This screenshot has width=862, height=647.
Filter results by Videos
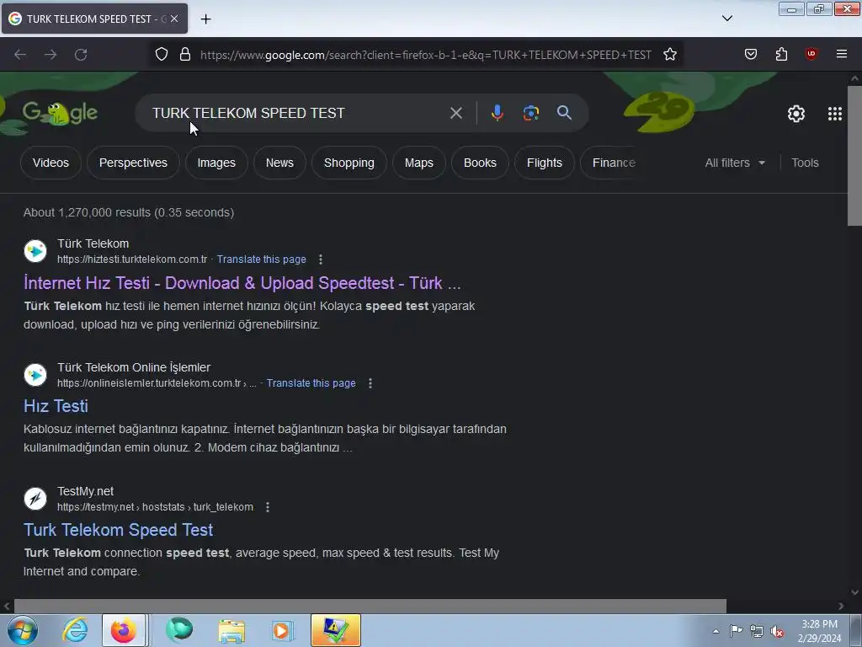51,163
